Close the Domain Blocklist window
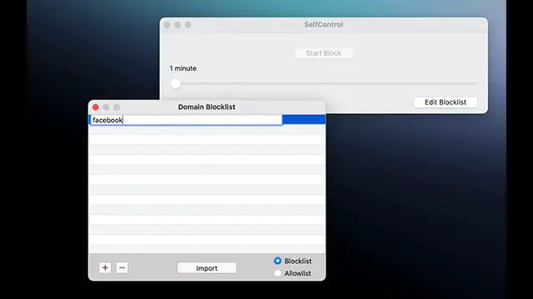The width and height of the screenshot is (533, 299). (96, 107)
